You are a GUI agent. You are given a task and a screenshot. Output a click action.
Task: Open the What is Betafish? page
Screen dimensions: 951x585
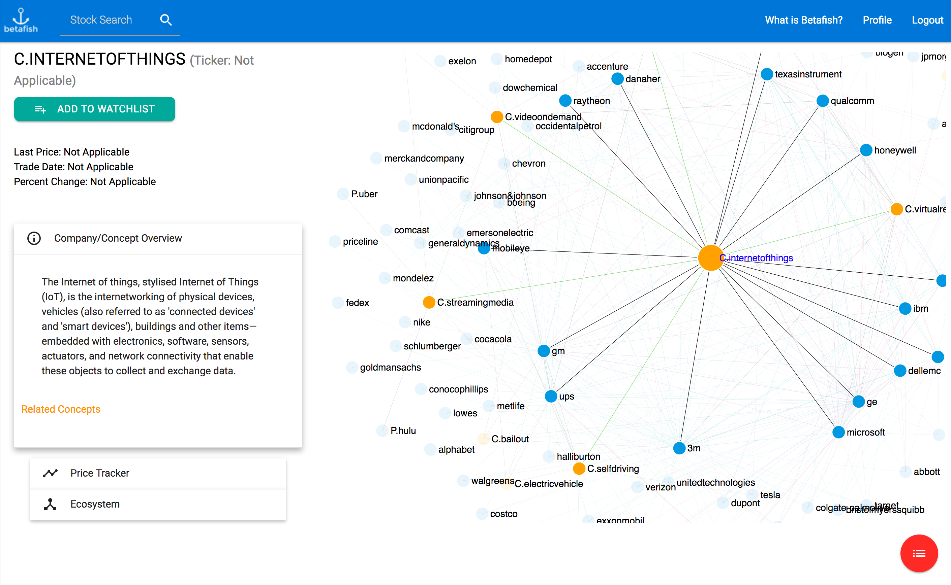tap(803, 20)
